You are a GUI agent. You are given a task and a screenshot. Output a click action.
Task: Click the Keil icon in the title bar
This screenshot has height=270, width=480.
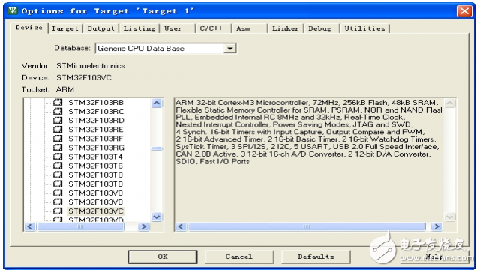pyautogui.click(x=13, y=10)
